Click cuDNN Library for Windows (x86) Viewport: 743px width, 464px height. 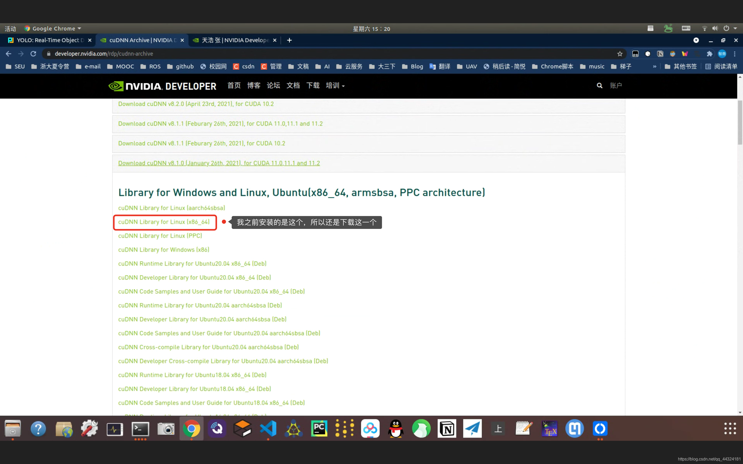[164, 250]
